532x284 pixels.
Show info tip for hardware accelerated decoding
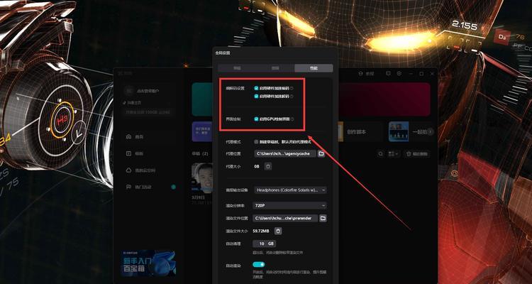[292, 96]
